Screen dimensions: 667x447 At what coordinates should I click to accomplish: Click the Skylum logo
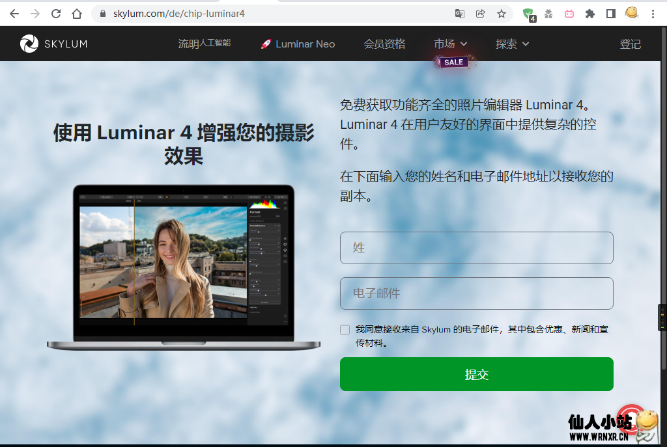(x=53, y=44)
